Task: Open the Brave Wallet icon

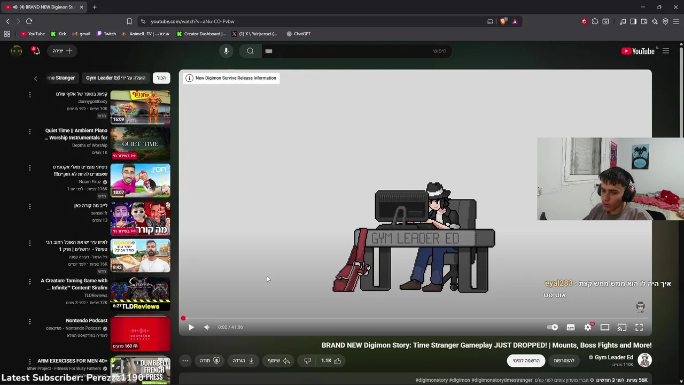Action: click(x=644, y=21)
